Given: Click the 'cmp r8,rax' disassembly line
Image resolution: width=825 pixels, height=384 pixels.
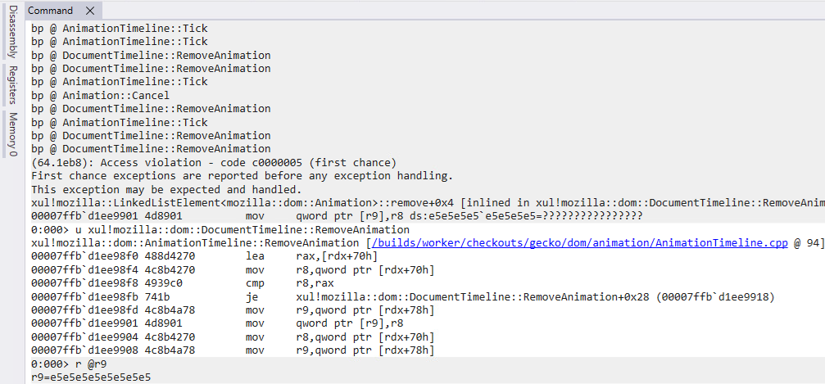Looking at the screenshot, I should [182, 283].
